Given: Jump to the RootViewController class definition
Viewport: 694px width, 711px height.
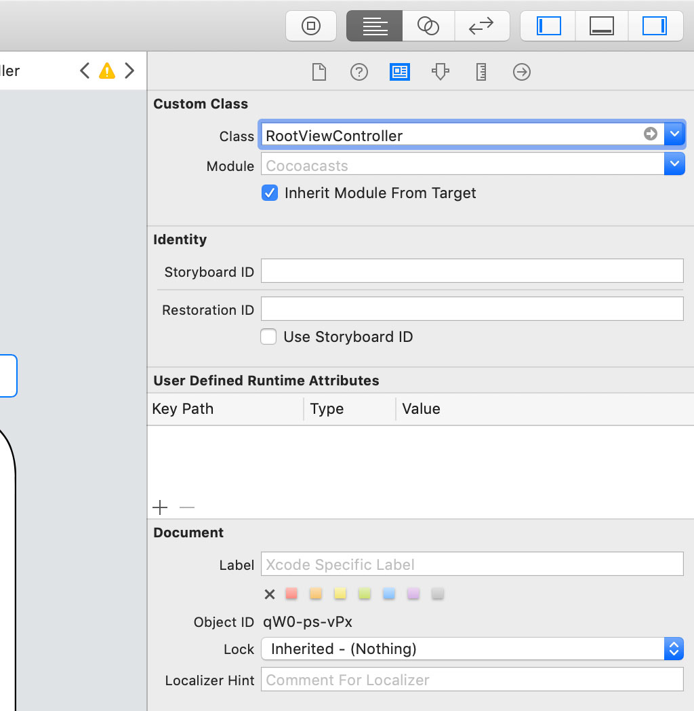Looking at the screenshot, I should click(651, 134).
